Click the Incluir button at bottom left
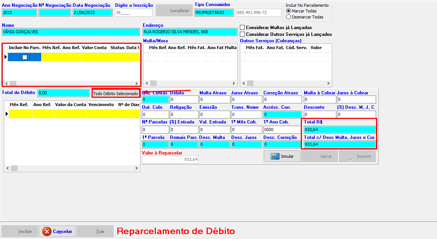 coord(20,231)
